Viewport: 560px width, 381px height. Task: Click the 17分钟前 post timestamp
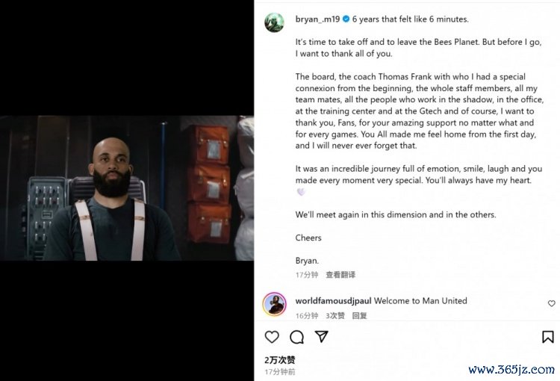click(x=280, y=372)
